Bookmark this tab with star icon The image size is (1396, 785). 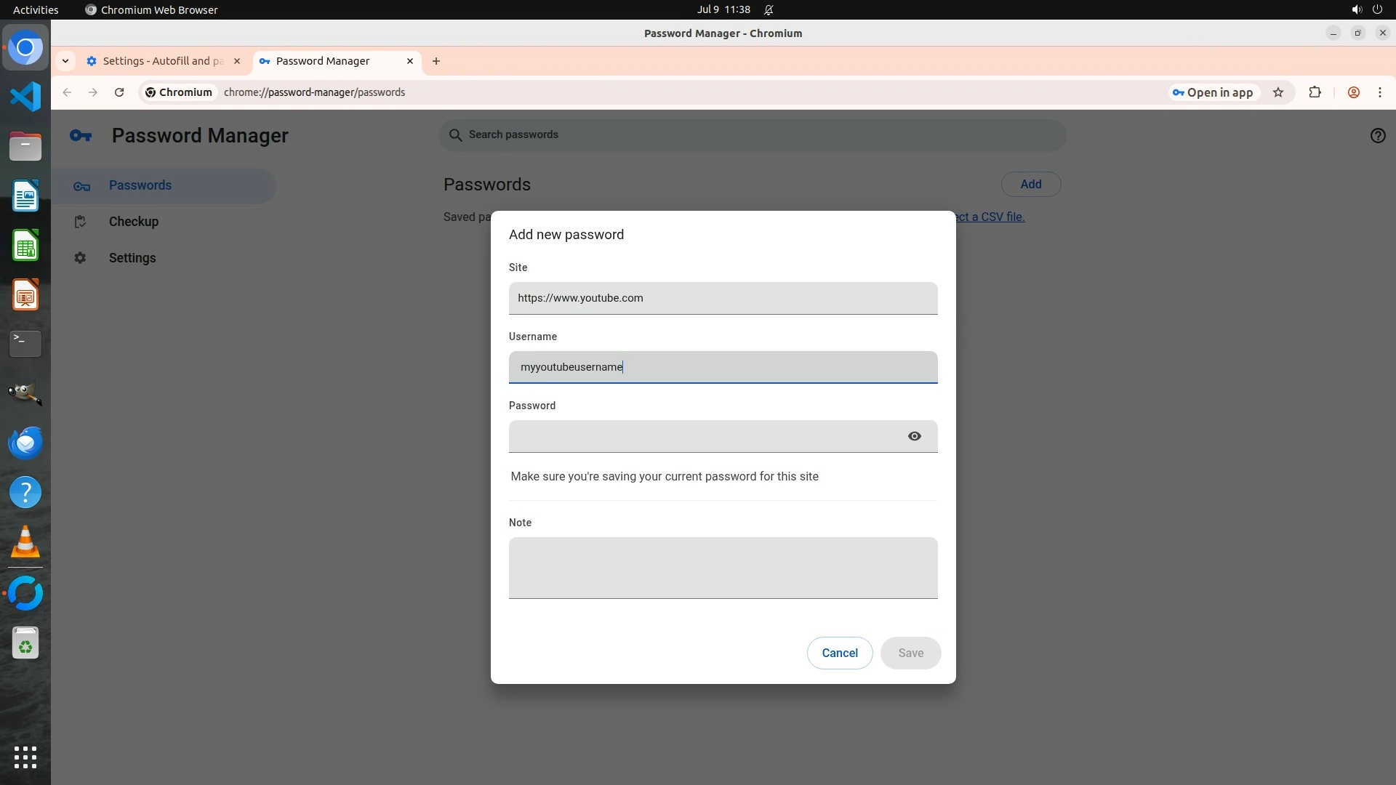1278,92
